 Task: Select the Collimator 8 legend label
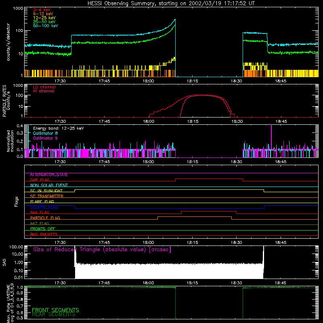45,133
